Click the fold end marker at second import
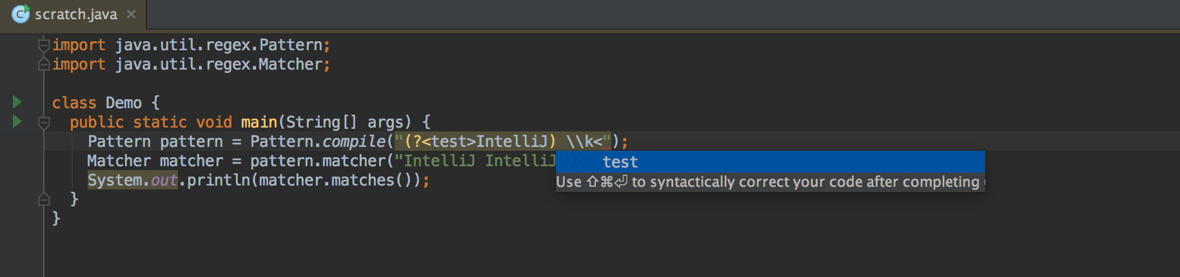Viewport: 1180px width, 277px height. 44,64
